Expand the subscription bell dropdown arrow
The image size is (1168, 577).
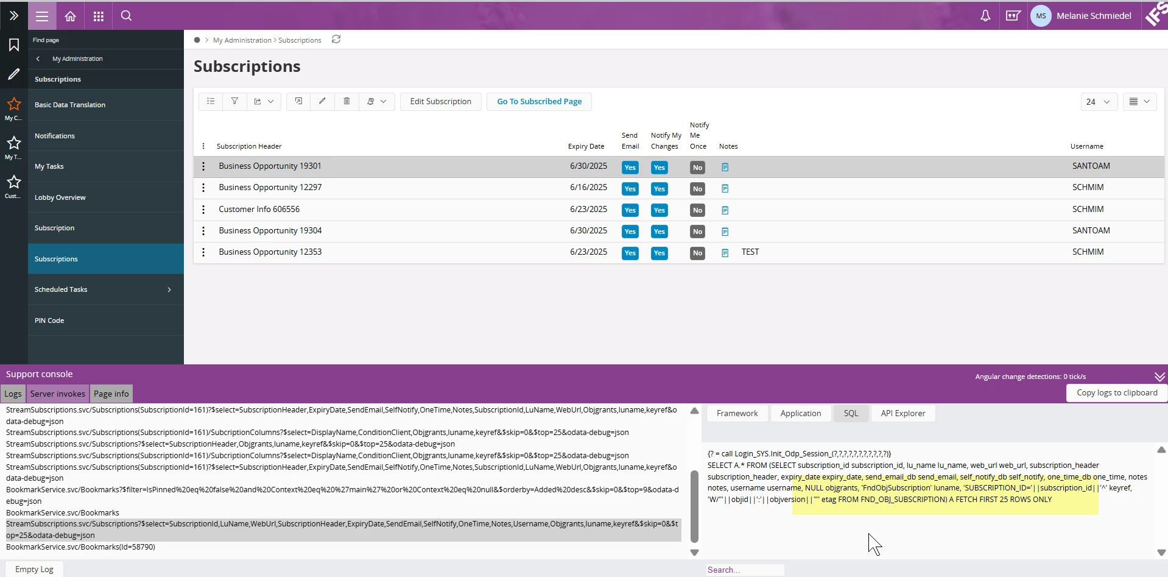(384, 101)
